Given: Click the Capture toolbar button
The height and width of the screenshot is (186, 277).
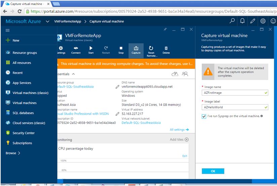Looking at the screenshot, I should click(136, 50).
